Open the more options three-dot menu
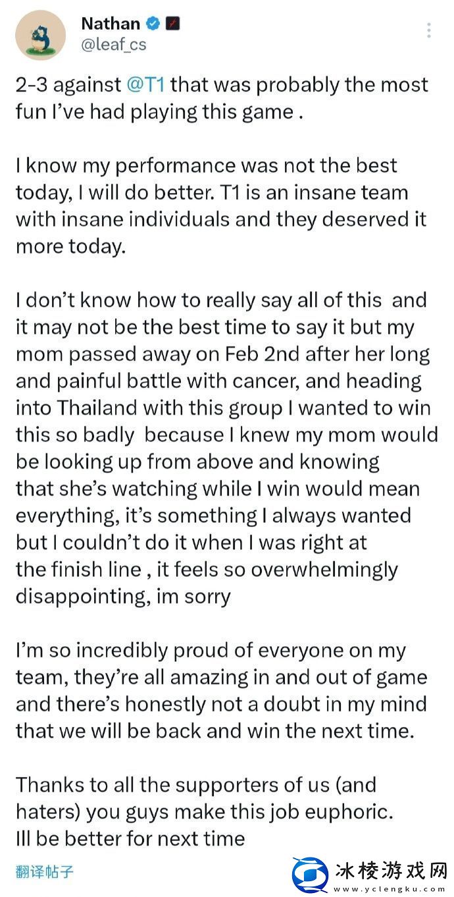This screenshot has height=897, width=454. click(x=429, y=30)
